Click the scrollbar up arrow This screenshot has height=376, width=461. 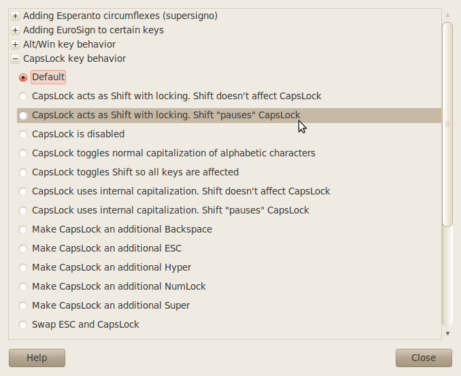coord(447,14)
